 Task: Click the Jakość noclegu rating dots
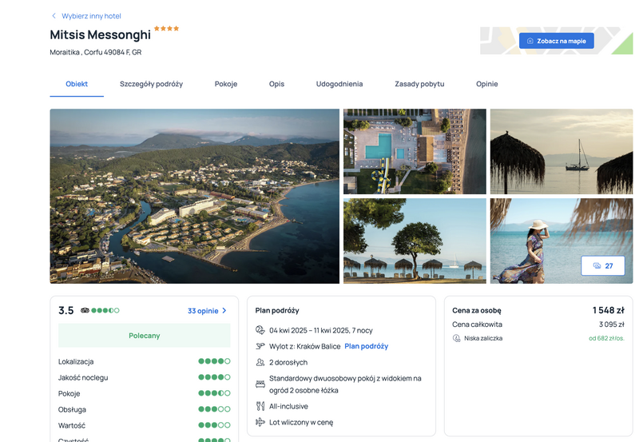[214, 377]
